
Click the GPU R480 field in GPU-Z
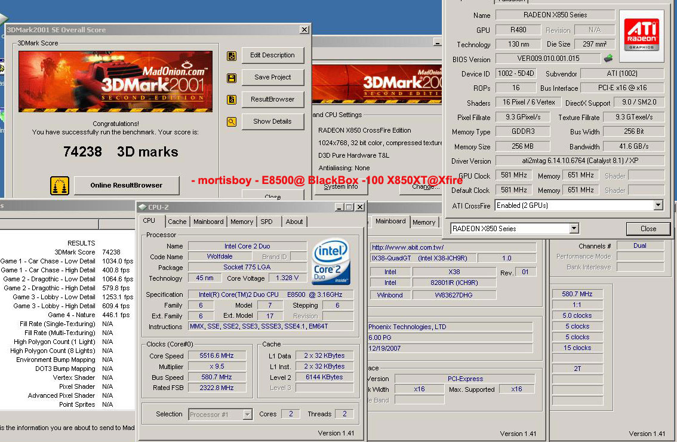point(518,30)
